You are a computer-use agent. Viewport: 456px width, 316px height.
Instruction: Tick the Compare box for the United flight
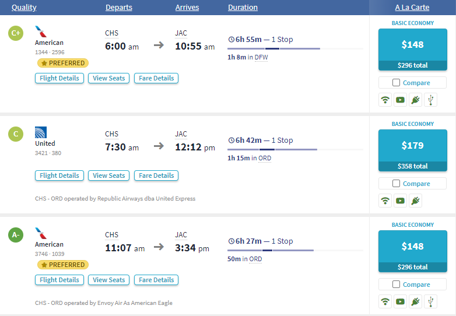coord(397,184)
